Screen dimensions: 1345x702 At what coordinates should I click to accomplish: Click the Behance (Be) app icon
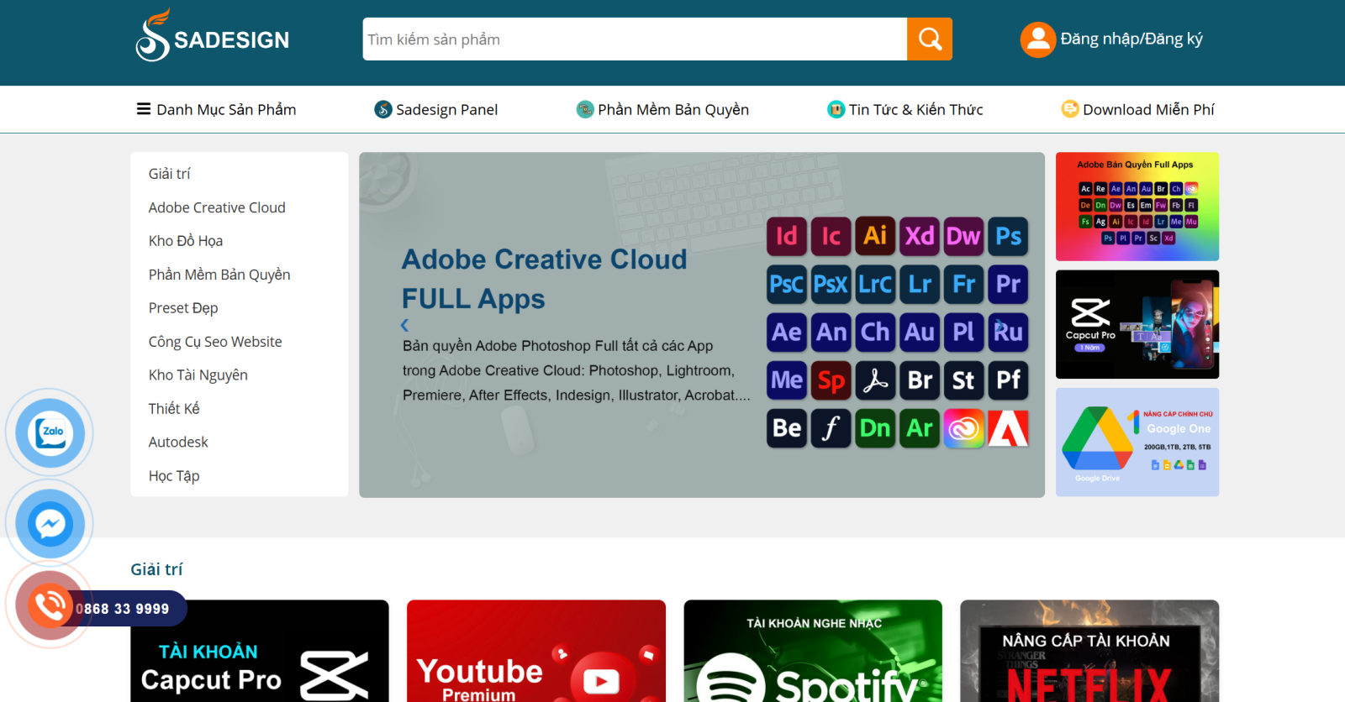tap(787, 428)
